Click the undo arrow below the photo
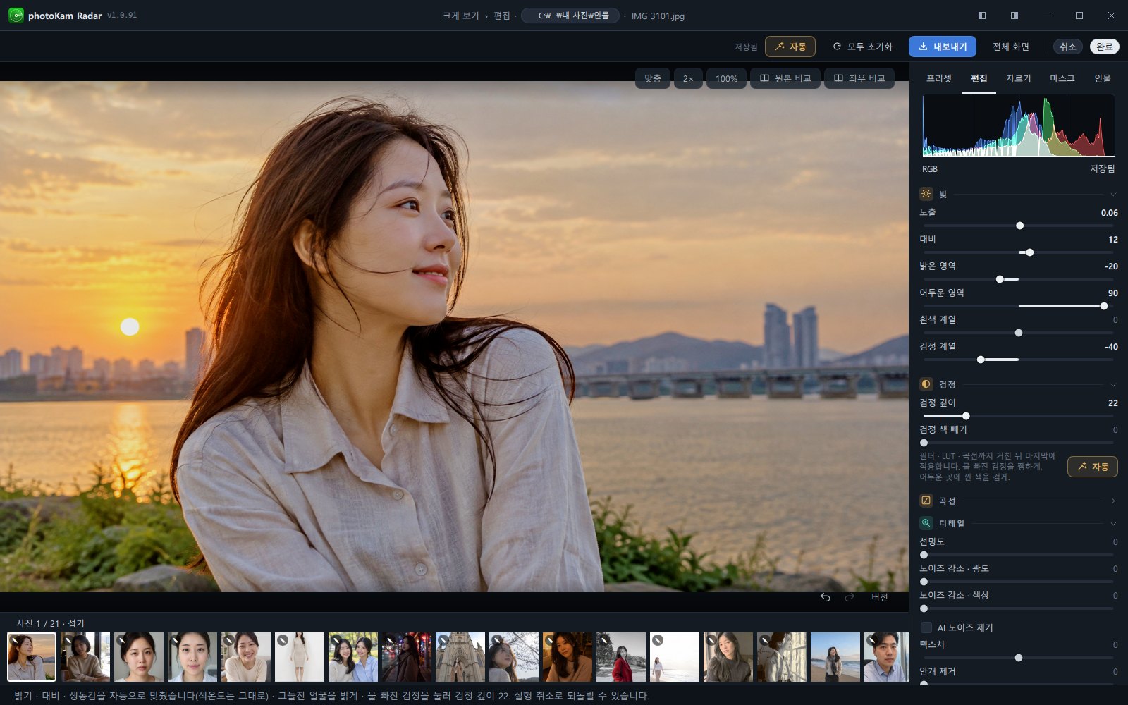 coord(825,597)
